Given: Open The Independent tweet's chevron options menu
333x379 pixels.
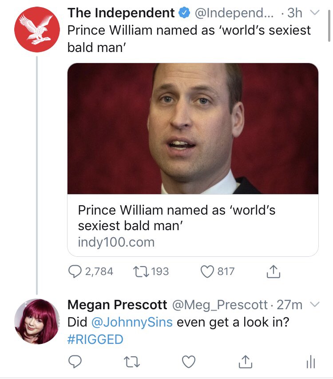Looking at the screenshot, I should (315, 12).
